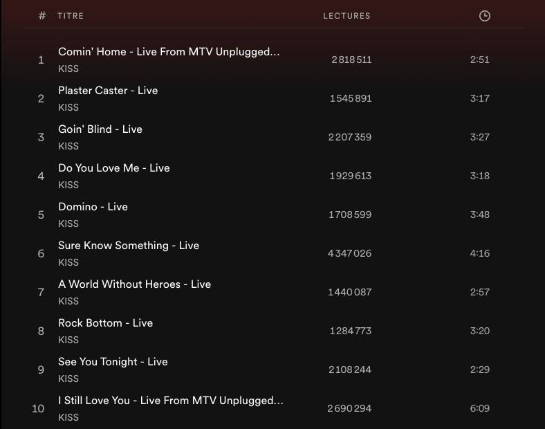Open KISS artist link under Sure Know Something
This screenshot has height=429, width=545.
pyautogui.click(x=68, y=262)
